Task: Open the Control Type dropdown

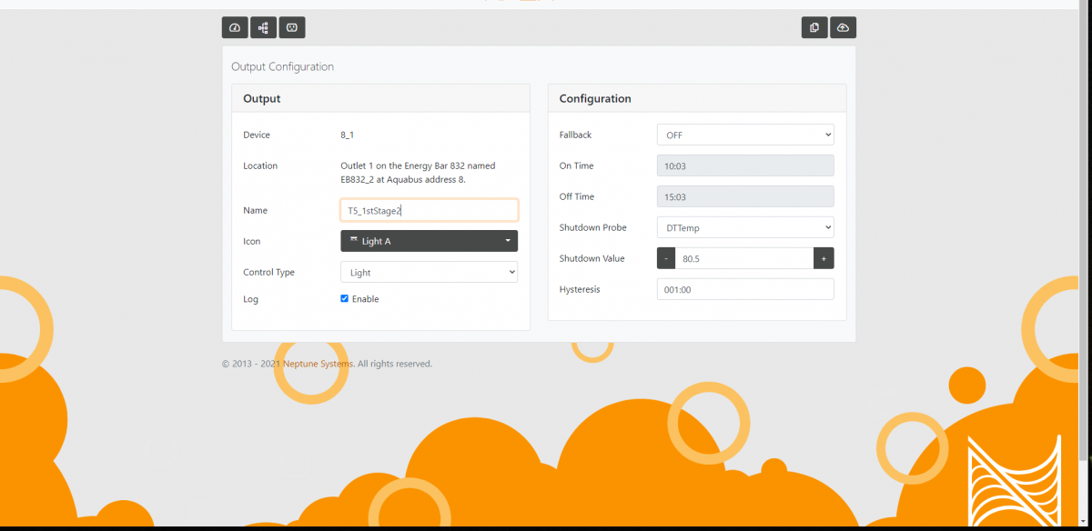Action: tap(430, 272)
